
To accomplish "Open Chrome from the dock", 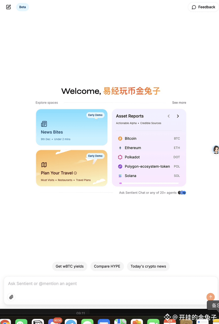I will coord(5,321).
